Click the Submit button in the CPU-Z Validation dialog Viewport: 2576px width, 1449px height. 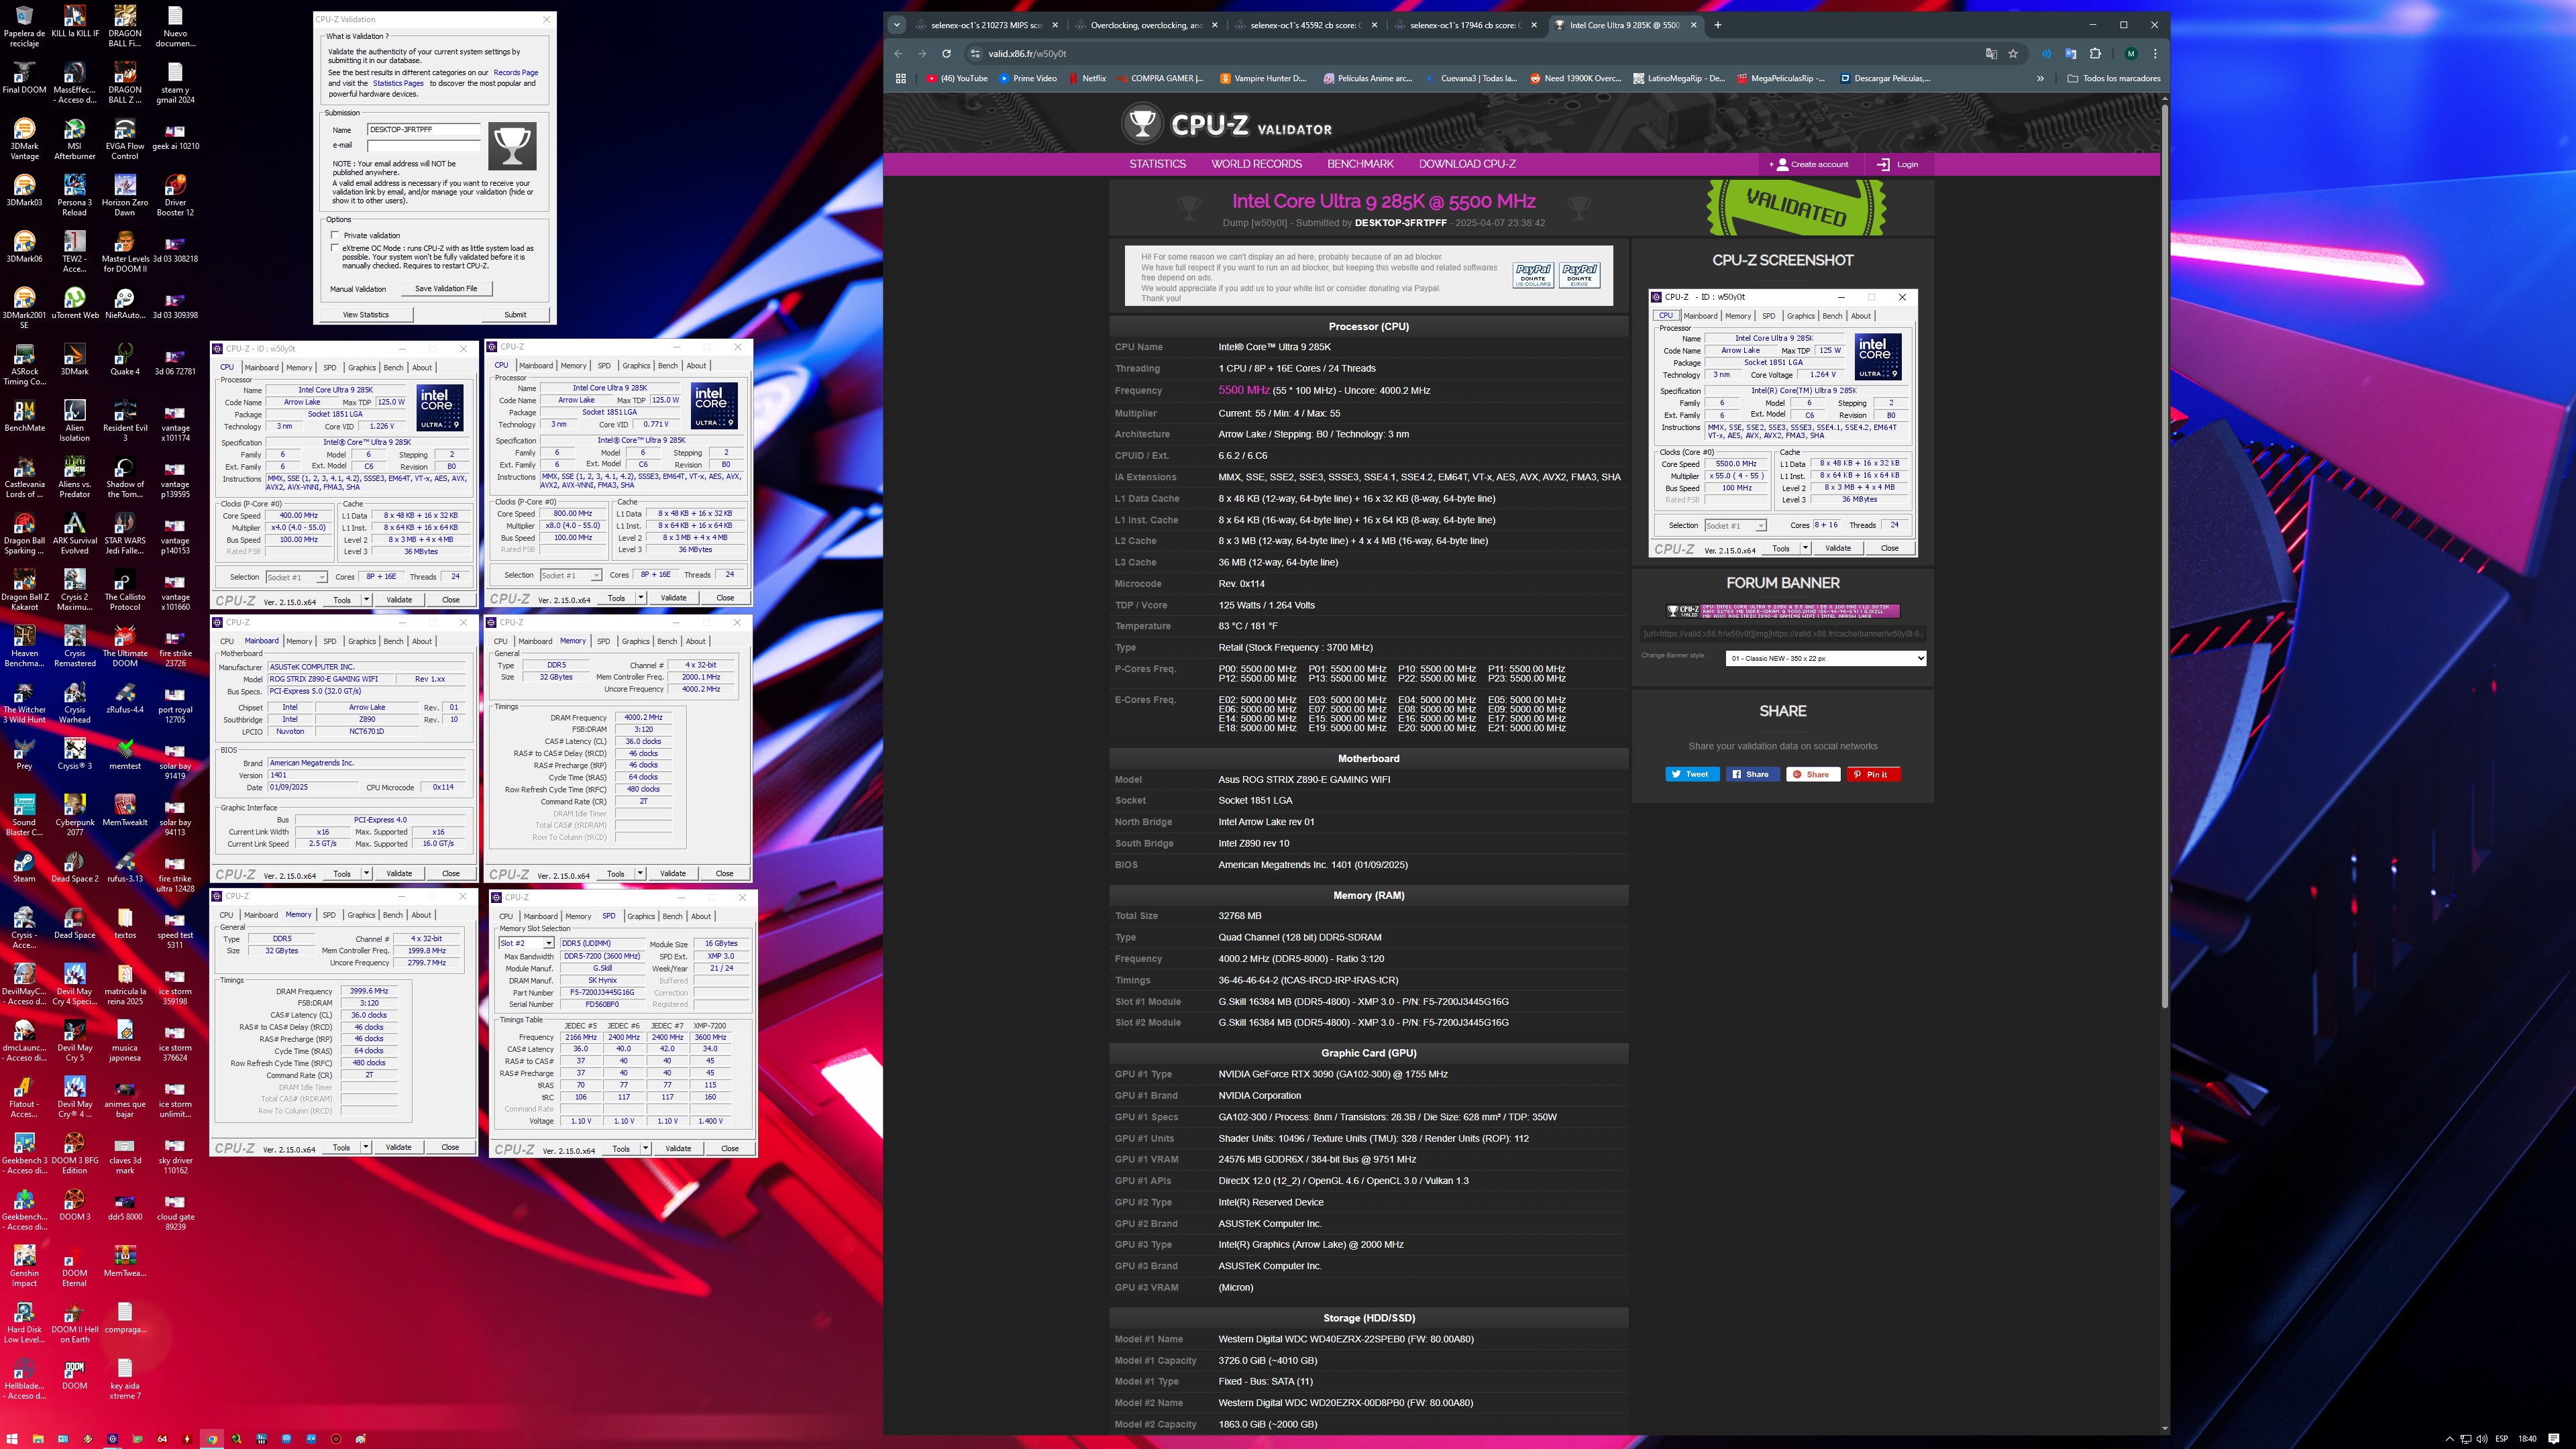[515, 314]
